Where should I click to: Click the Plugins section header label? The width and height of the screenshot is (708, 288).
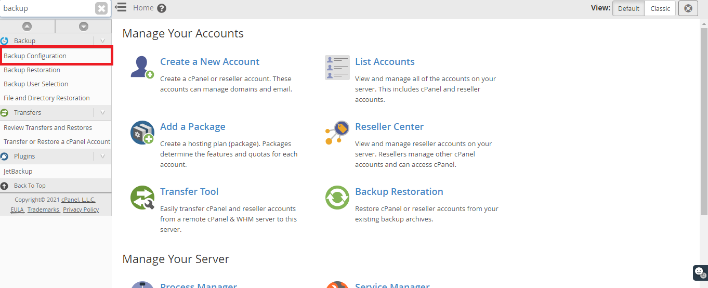(24, 156)
